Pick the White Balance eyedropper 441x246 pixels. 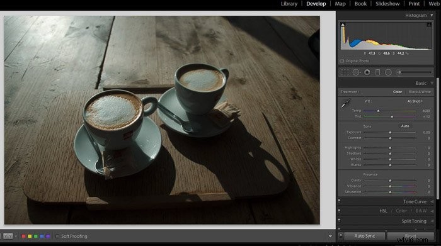tap(346, 103)
